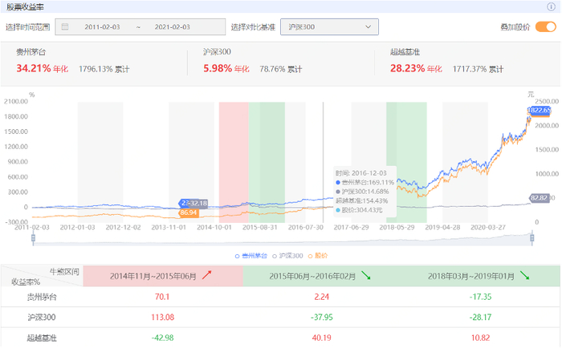This screenshot has height=348, width=562.
Task: Toggle the 叠加股价 switch off
Action: click(x=545, y=26)
